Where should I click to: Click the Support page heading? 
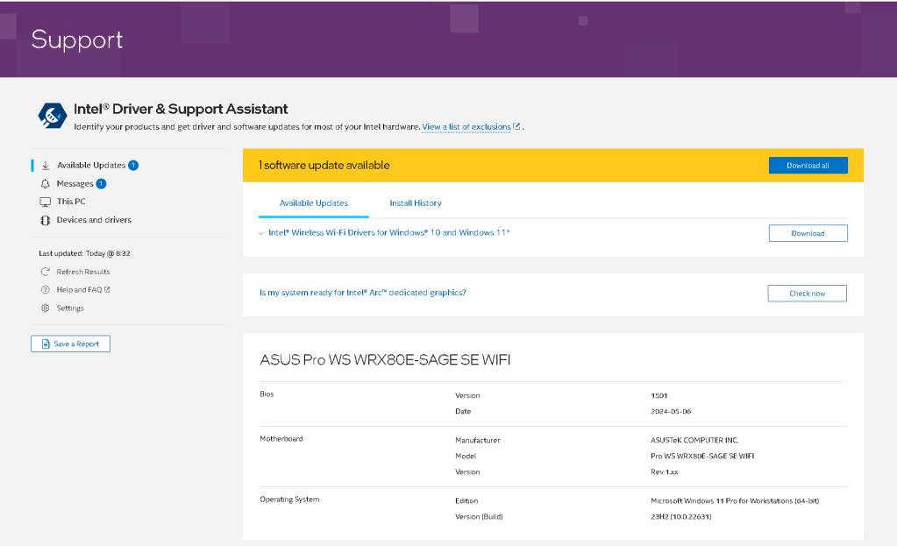77,39
